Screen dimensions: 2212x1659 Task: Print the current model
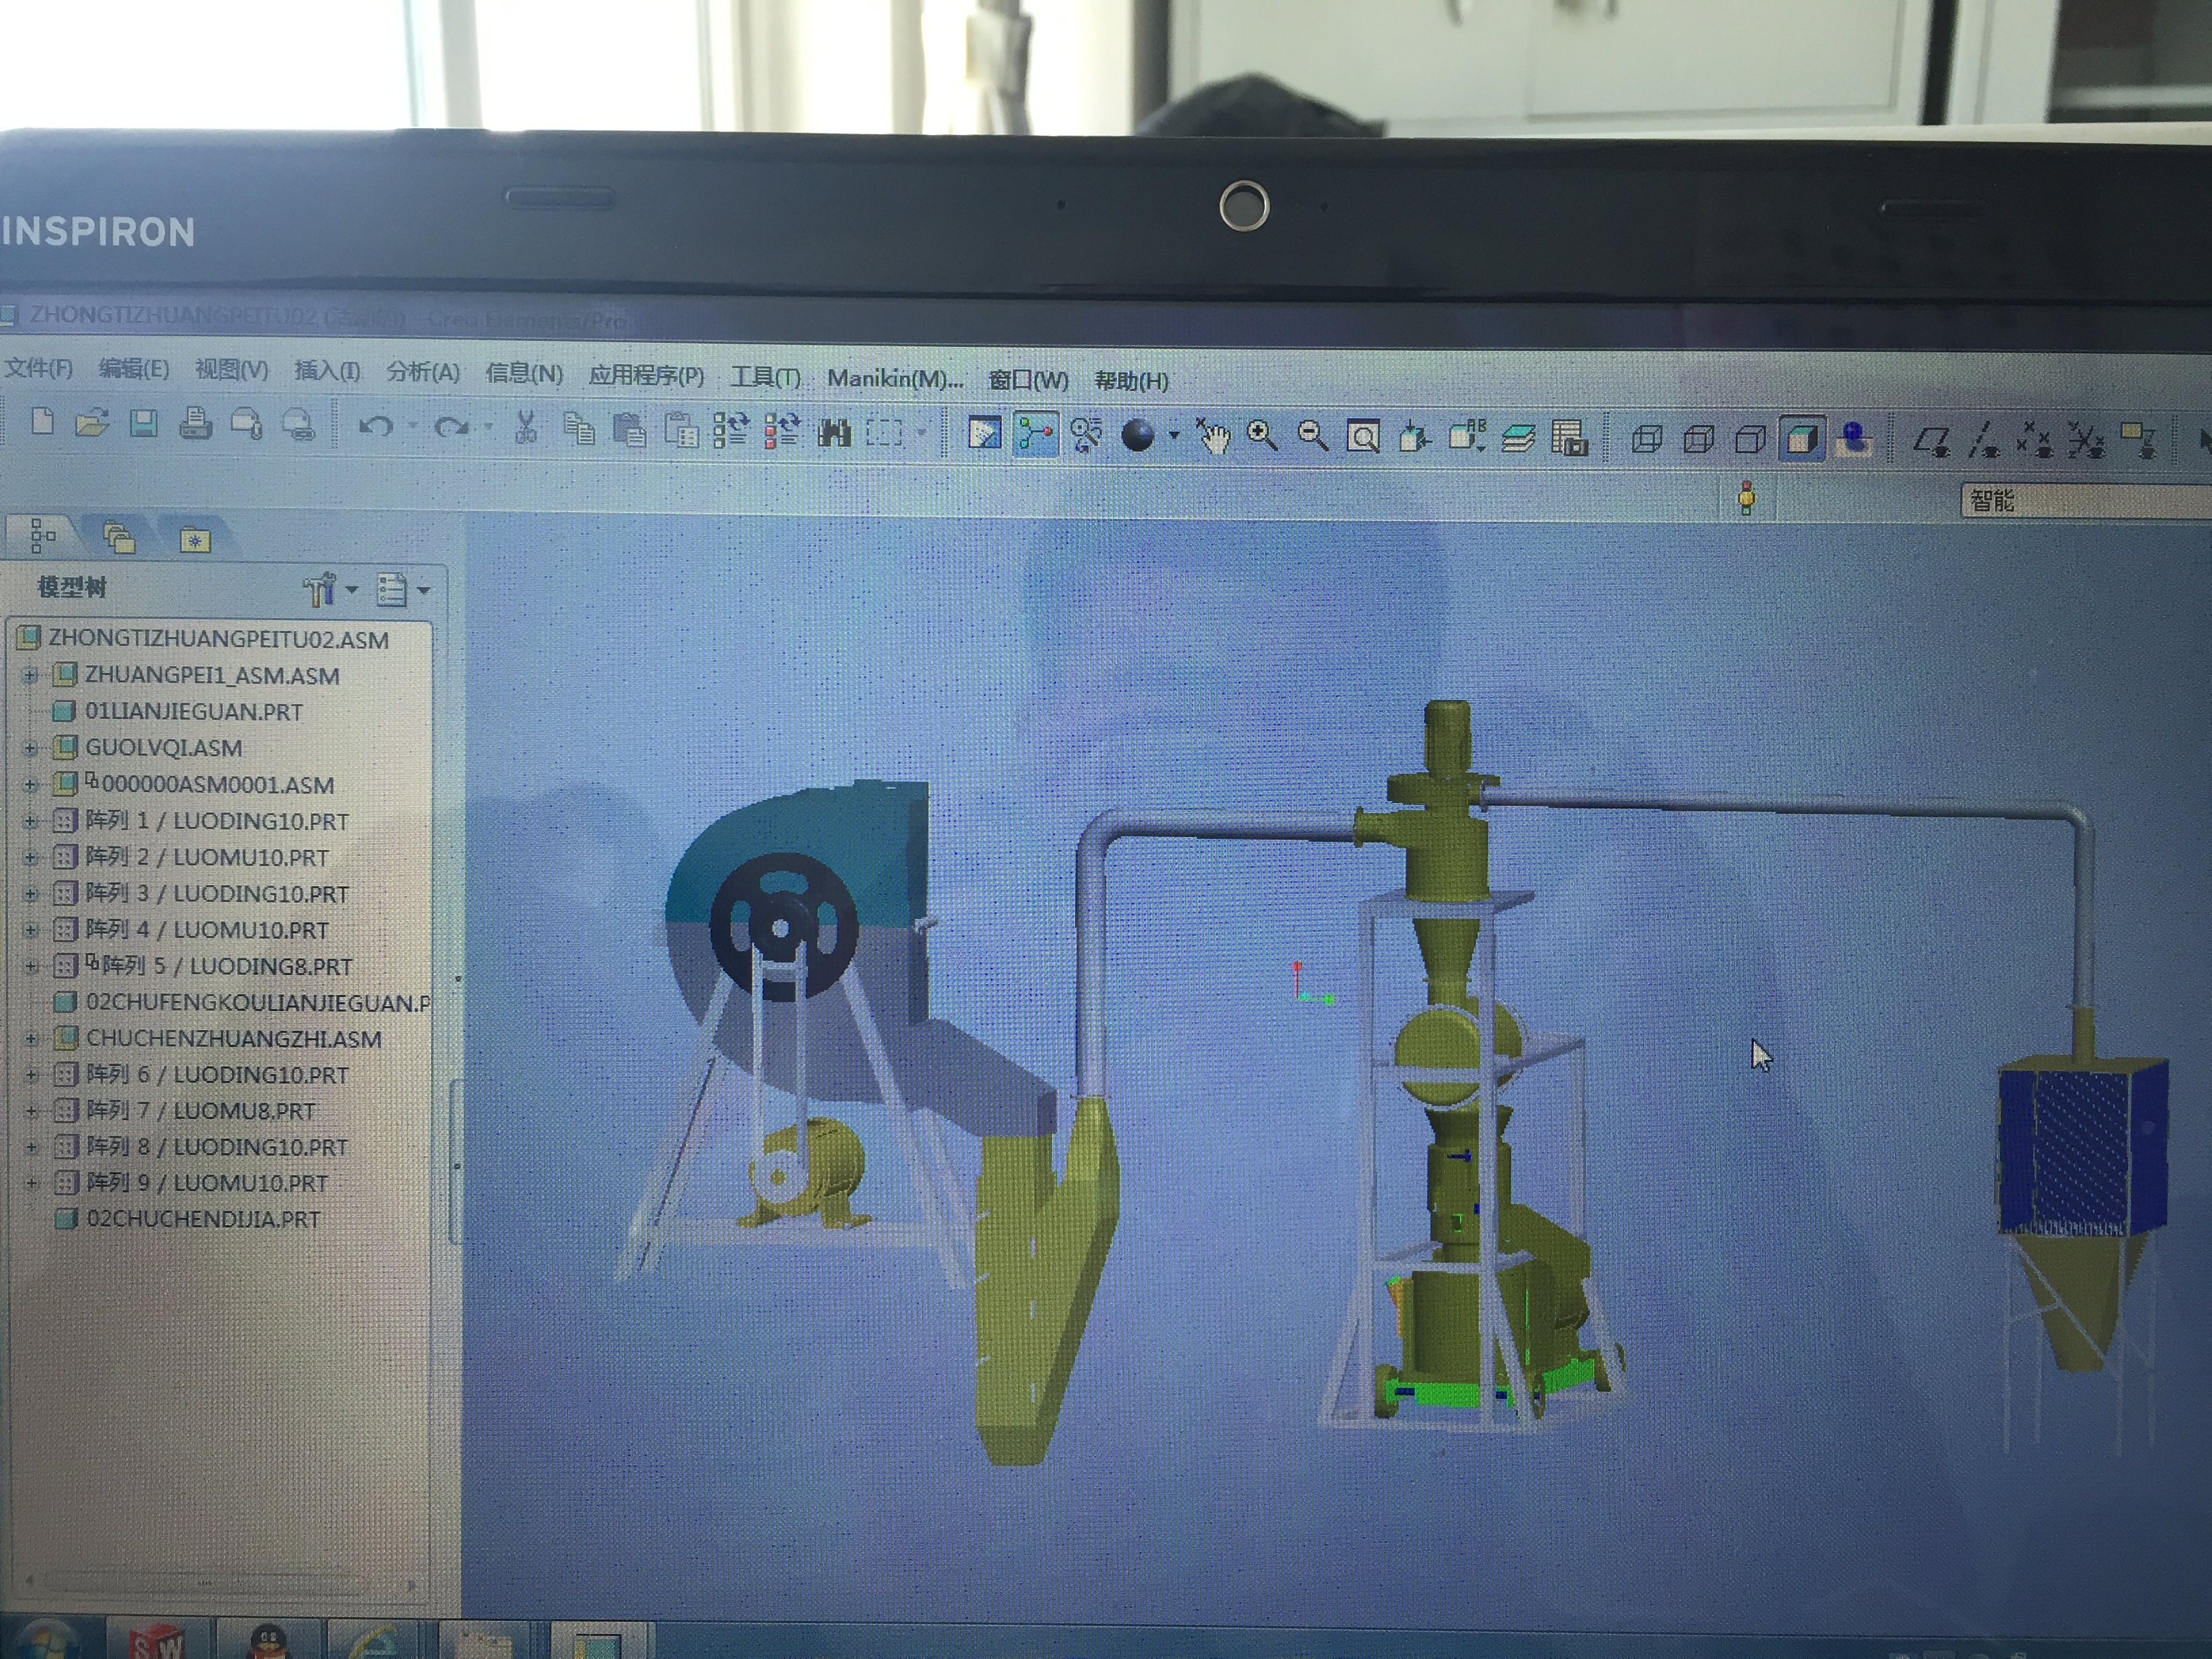195,424
